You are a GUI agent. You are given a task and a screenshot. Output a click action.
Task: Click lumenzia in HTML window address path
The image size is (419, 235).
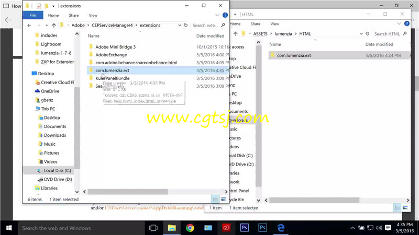pos(283,34)
